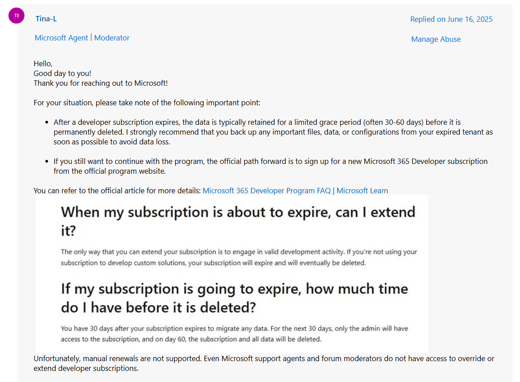Click the line 'For your situation, please take note'
This screenshot has height=382, width=520.
147,103
